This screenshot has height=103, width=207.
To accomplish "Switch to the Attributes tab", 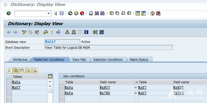I will 20,59.
